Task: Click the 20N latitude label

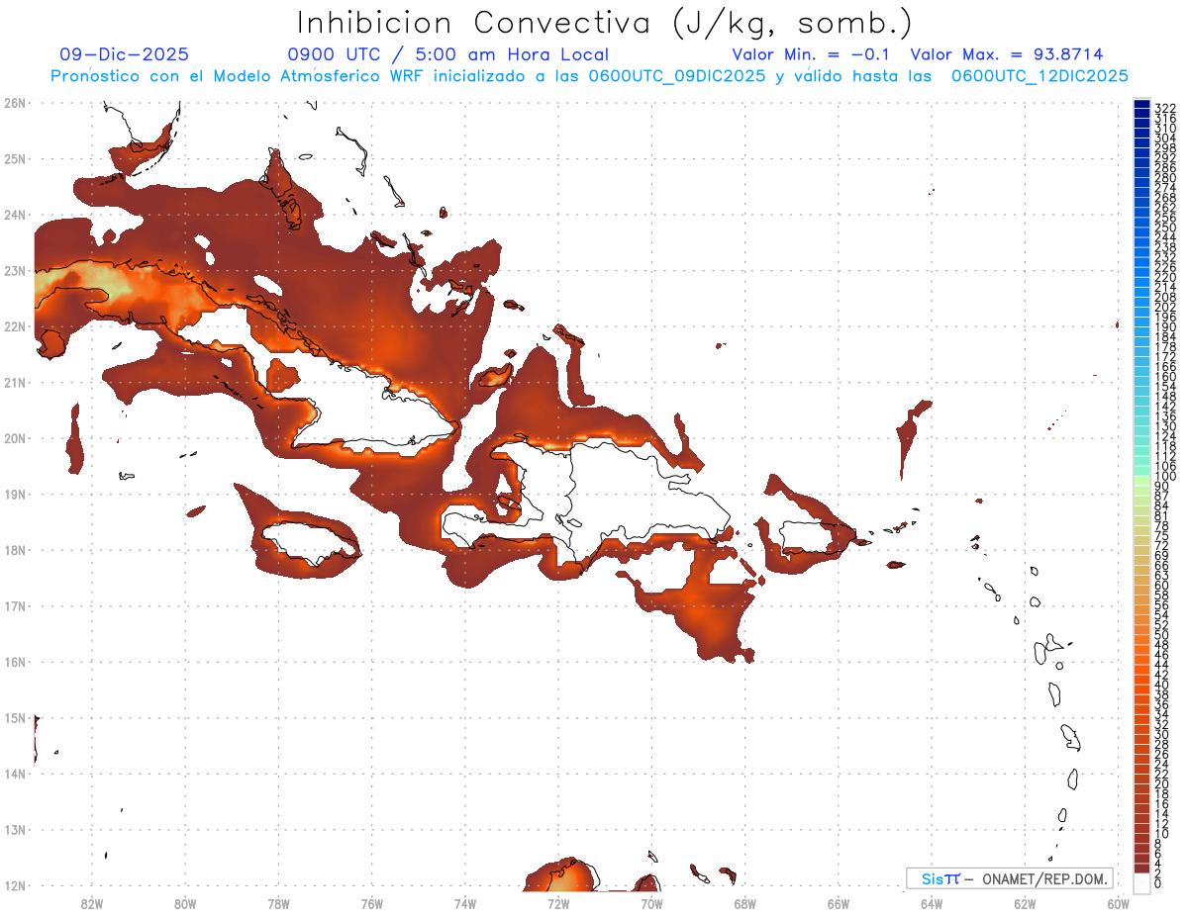Action: click(15, 438)
